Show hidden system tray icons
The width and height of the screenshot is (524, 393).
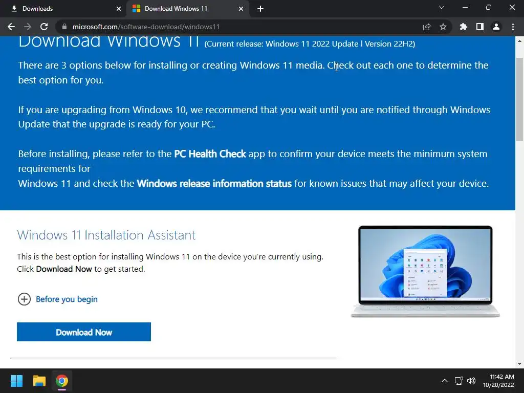click(445, 381)
